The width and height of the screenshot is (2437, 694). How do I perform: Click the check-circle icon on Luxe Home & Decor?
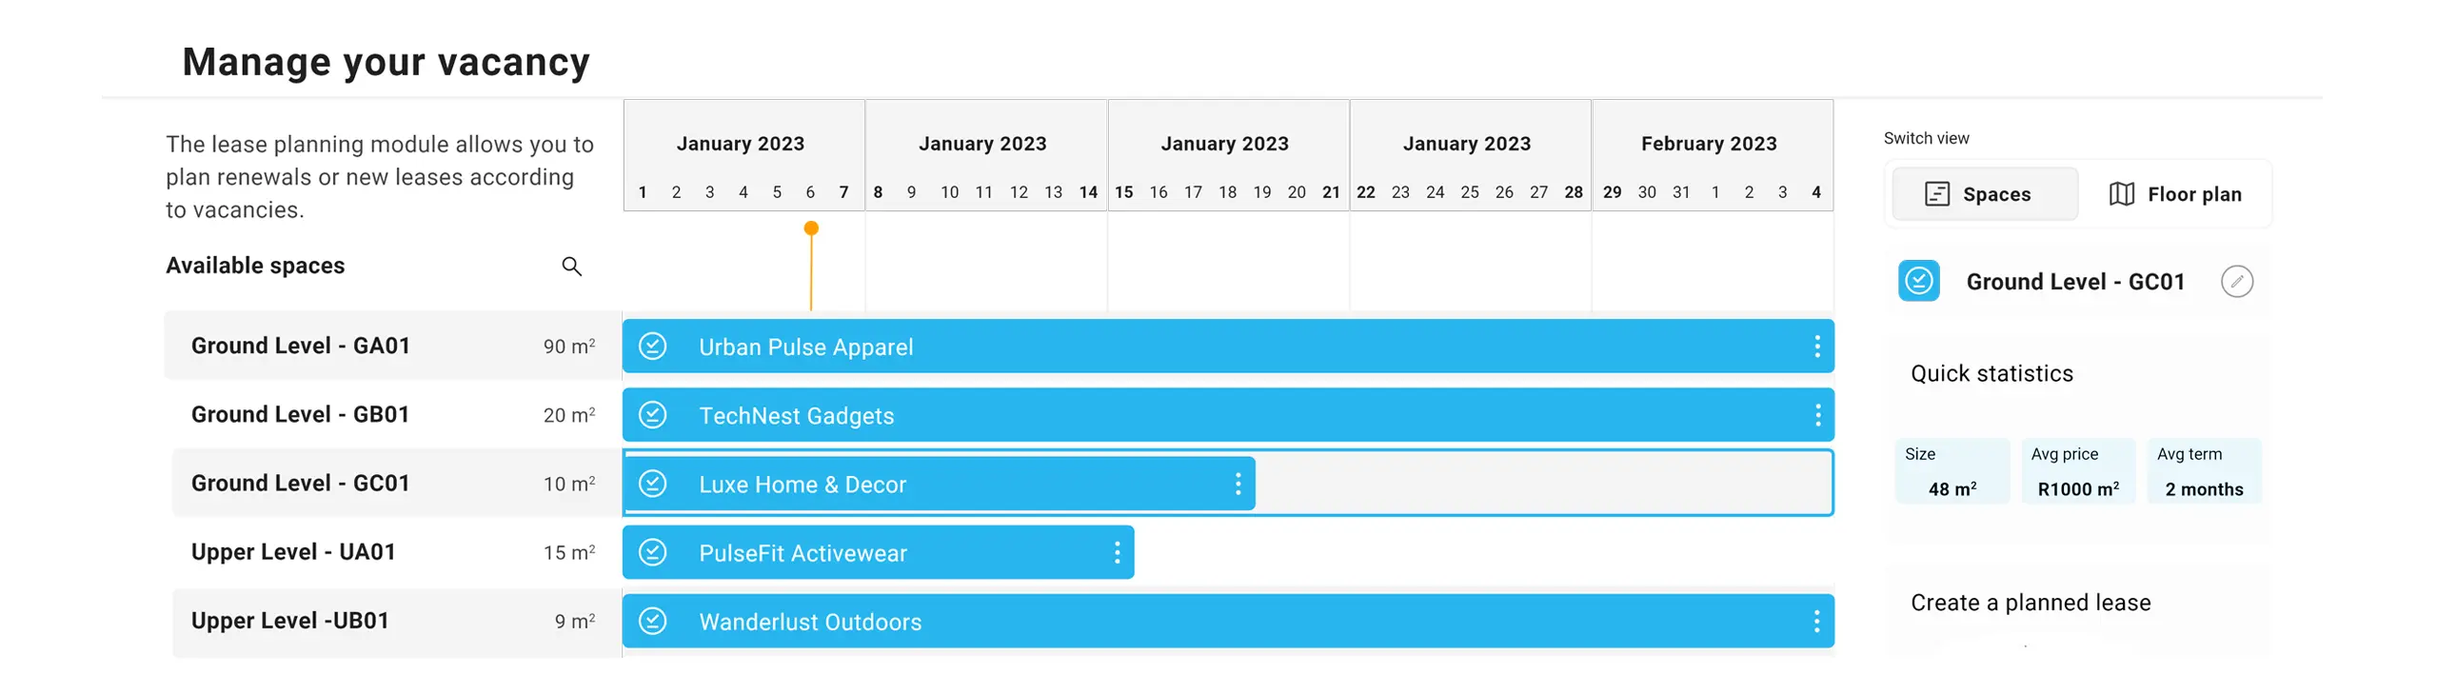(x=652, y=484)
